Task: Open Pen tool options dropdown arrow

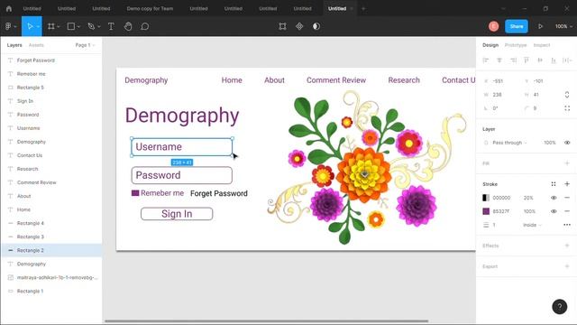Action: pos(98,26)
